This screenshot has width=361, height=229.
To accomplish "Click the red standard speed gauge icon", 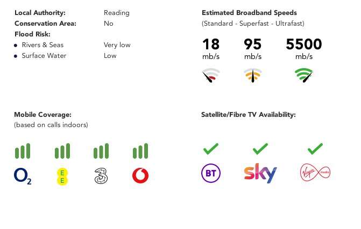I will click(x=211, y=75).
